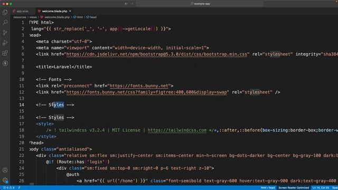Go forward with the navigation arrow in the title bar
338x190 pixels.
click(133, 4)
